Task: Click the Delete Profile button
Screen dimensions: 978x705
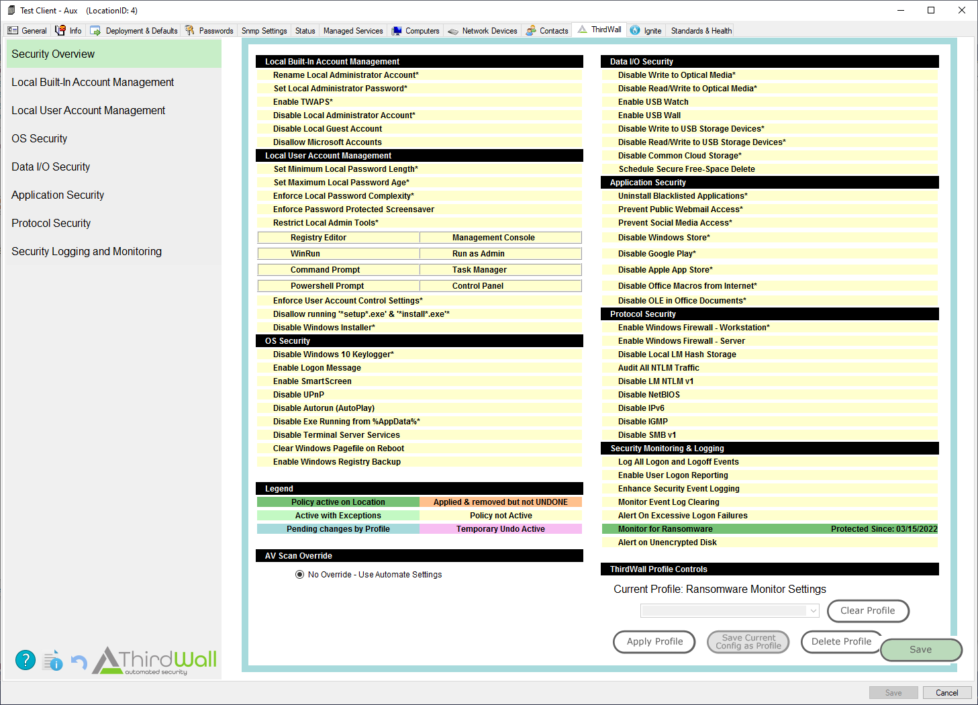Action: point(841,641)
